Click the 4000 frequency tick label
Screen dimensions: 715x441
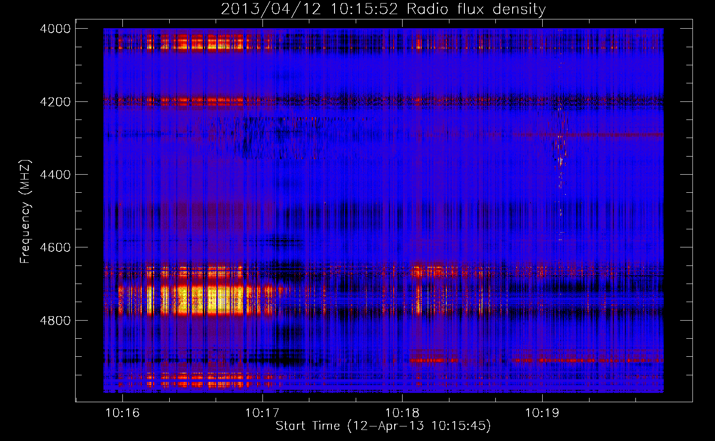(x=55, y=29)
